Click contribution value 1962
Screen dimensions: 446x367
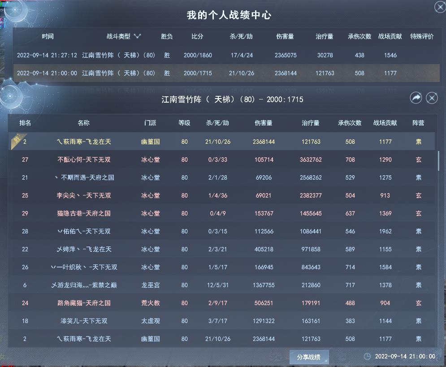tap(385, 231)
